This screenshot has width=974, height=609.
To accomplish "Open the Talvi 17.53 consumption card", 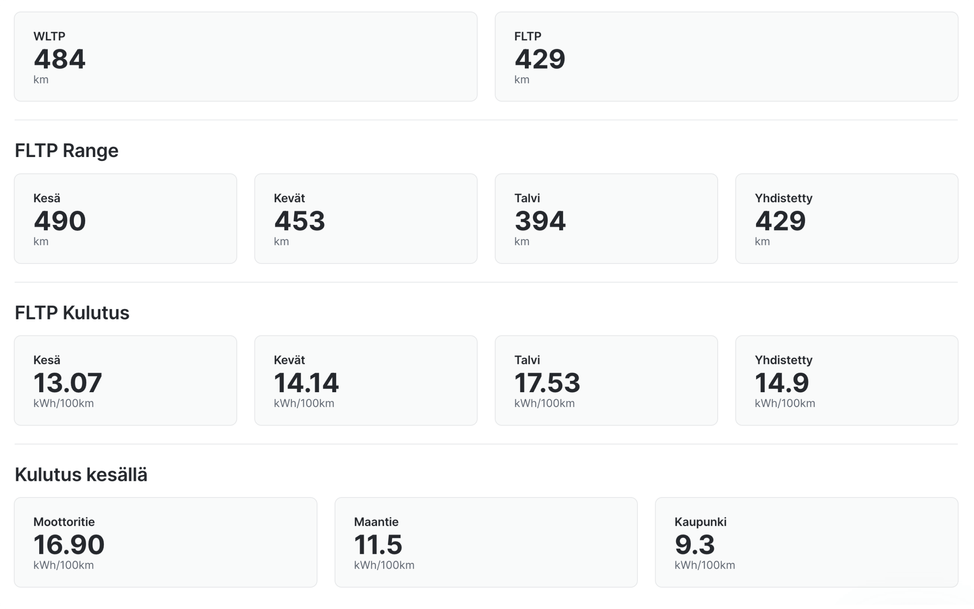I will click(x=606, y=381).
